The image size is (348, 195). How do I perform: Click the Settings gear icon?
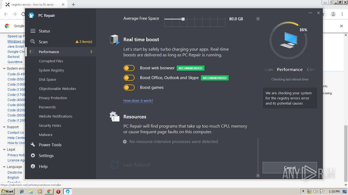coord(33,155)
